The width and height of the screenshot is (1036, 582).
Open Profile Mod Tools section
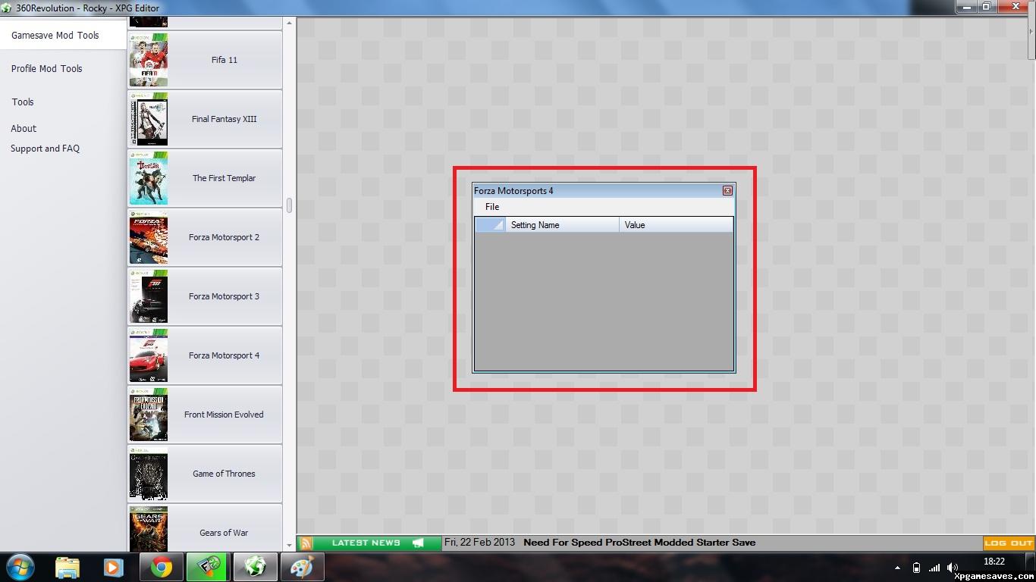tap(47, 69)
